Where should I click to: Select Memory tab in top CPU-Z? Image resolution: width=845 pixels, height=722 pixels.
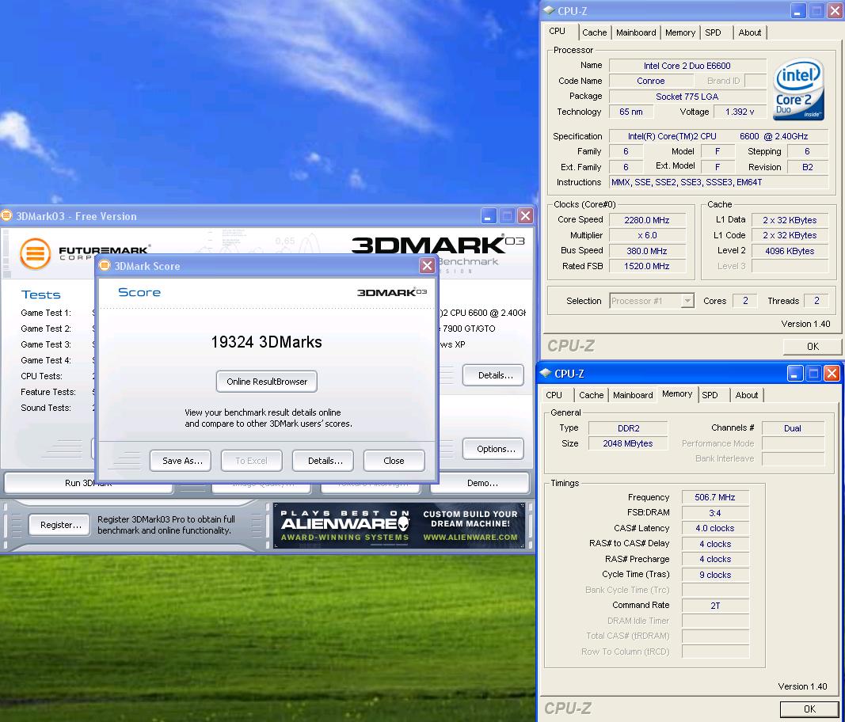click(680, 32)
